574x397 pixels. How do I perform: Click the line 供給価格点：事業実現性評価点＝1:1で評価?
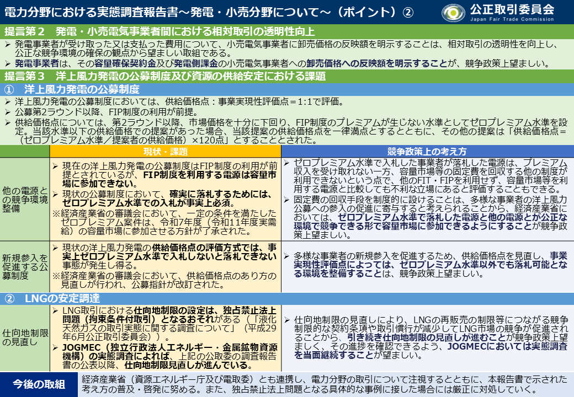click(x=254, y=101)
